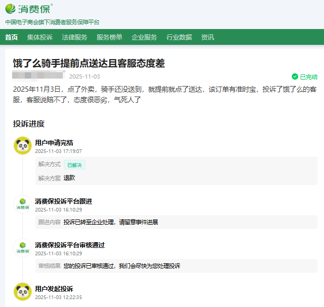Click the 投诉进度 section heading
324x307 pixels.
pyautogui.click(x=29, y=124)
